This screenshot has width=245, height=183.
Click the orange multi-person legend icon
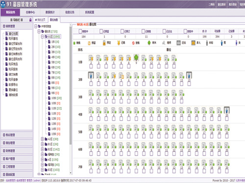coord(193,43)
